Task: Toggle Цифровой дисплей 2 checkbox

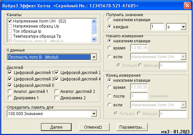Action: pos(56,72)
